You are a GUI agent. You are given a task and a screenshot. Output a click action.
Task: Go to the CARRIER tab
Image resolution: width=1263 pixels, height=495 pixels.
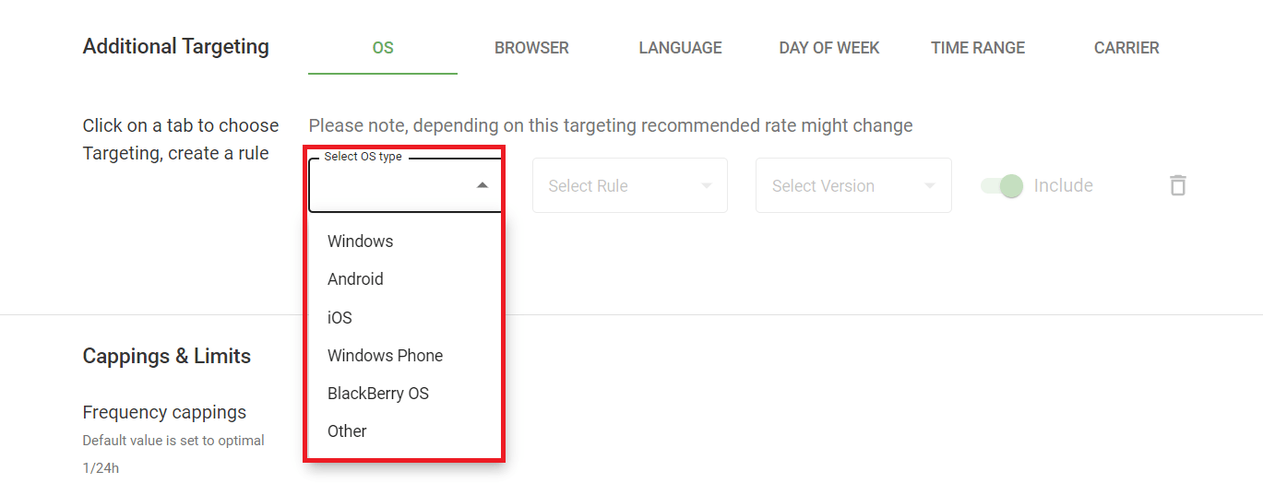pyautogui.click(x=1126, y=48)
